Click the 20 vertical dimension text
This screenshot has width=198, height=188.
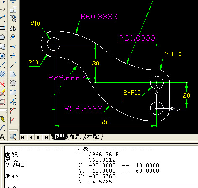[186, 95]
